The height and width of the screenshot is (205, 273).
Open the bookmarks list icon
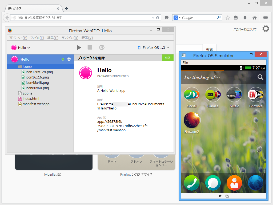tap(236, 18)
